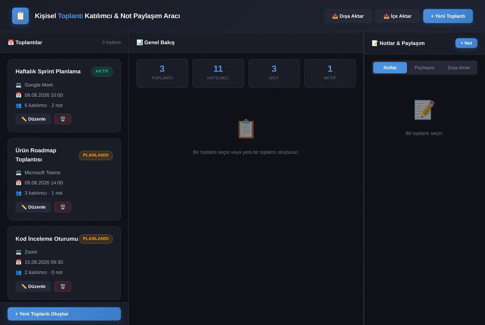Click + Yeni Toplantı in the header

pyautogui.click(x=448, y=16)
